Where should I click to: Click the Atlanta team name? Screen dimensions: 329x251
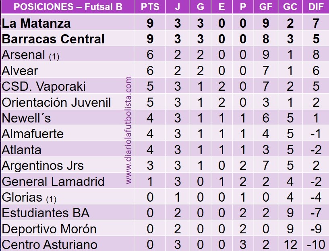[x=22, y=150]
